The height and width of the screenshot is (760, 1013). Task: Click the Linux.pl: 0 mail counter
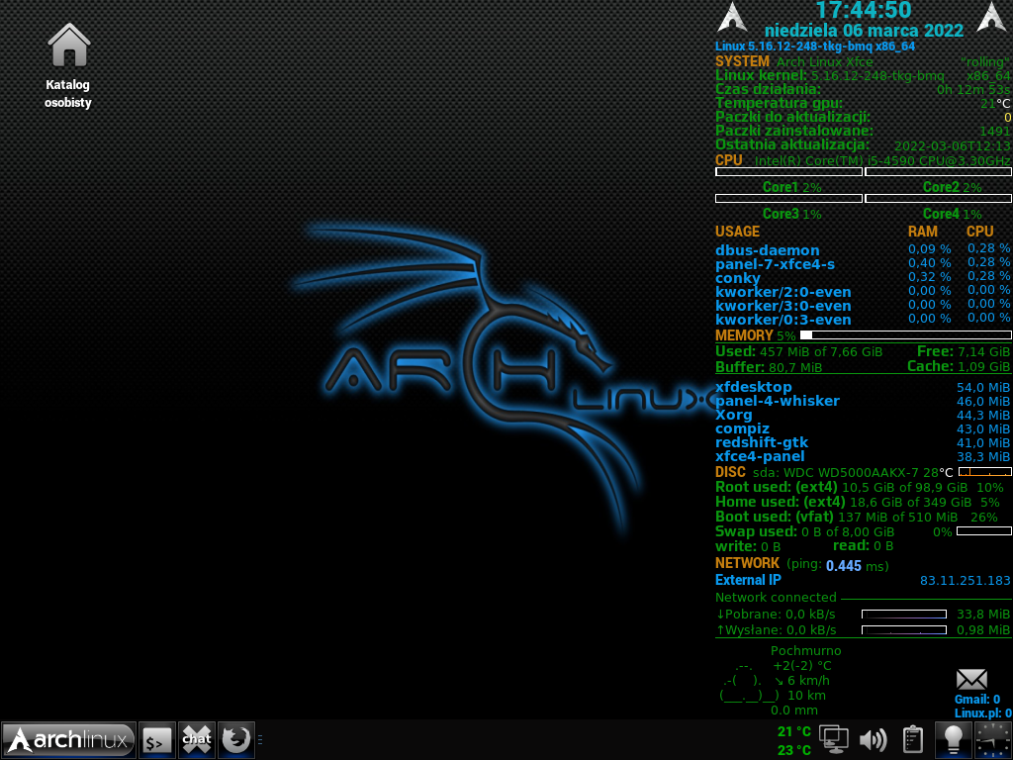982,712
